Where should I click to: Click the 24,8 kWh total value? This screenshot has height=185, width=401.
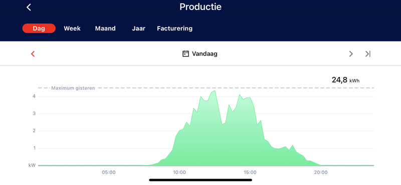(345, 80)
